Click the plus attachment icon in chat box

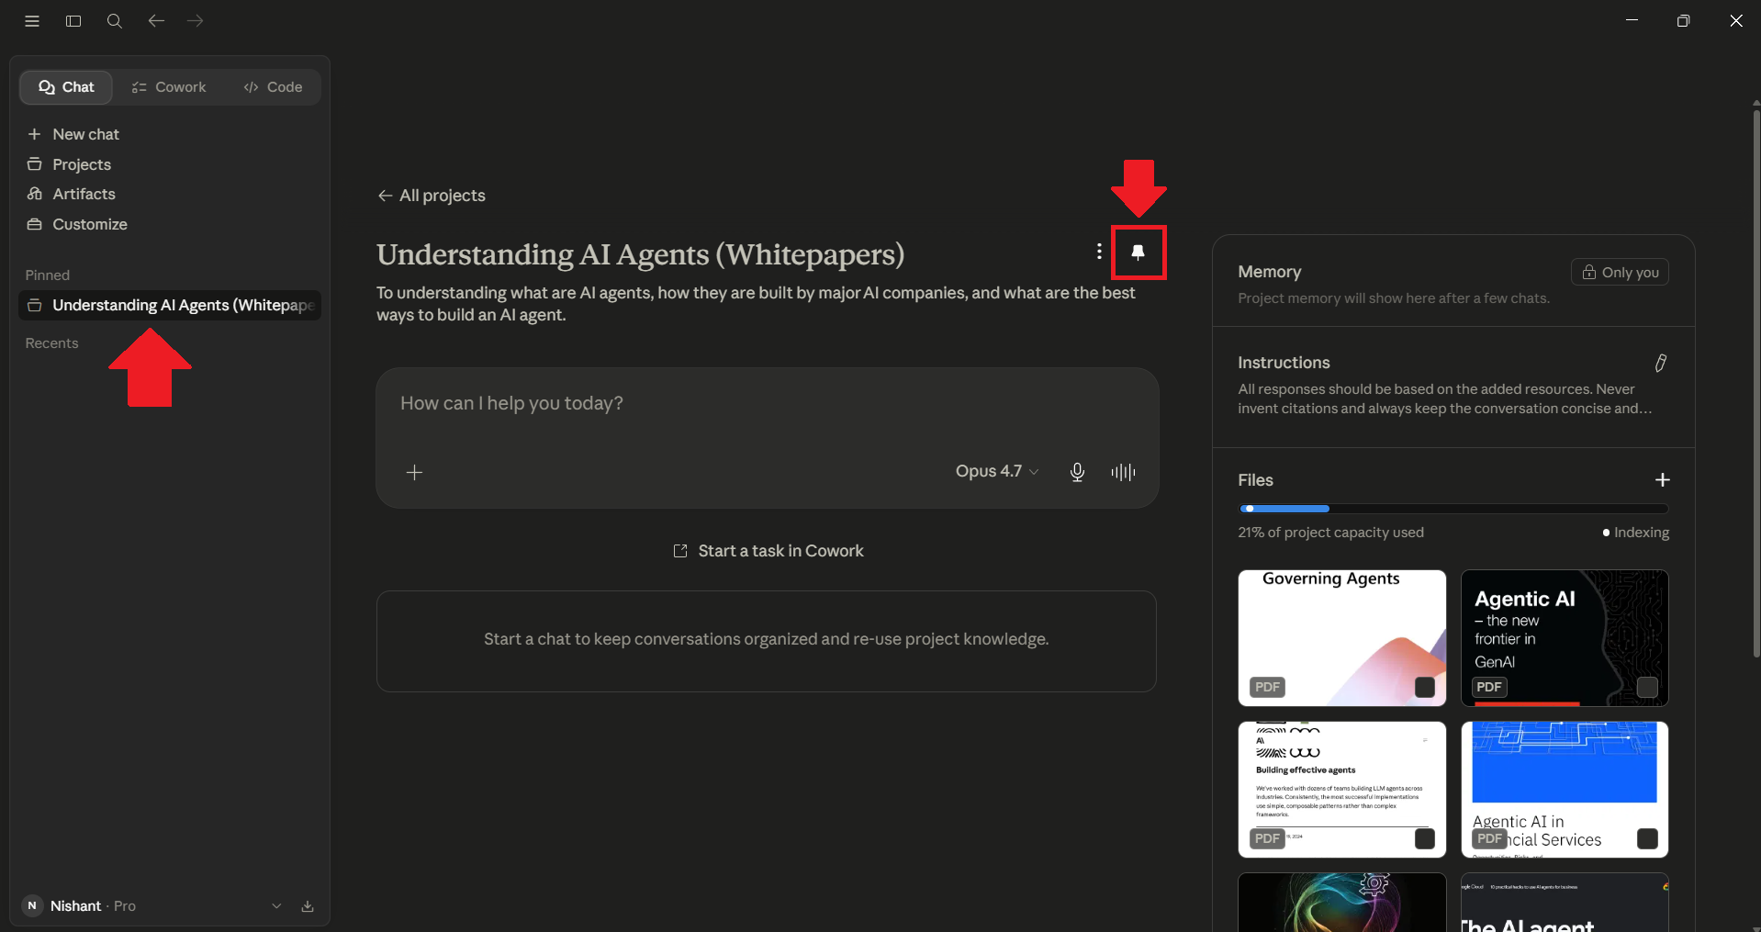tap(414, 472)
